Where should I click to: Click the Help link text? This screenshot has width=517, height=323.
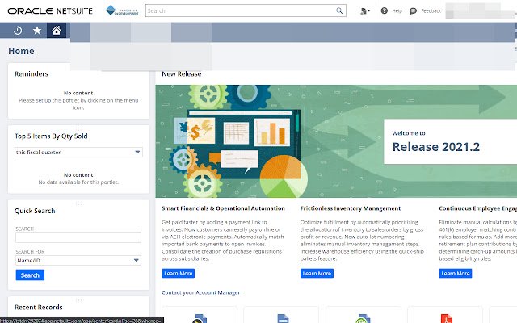tap(397, 10)
